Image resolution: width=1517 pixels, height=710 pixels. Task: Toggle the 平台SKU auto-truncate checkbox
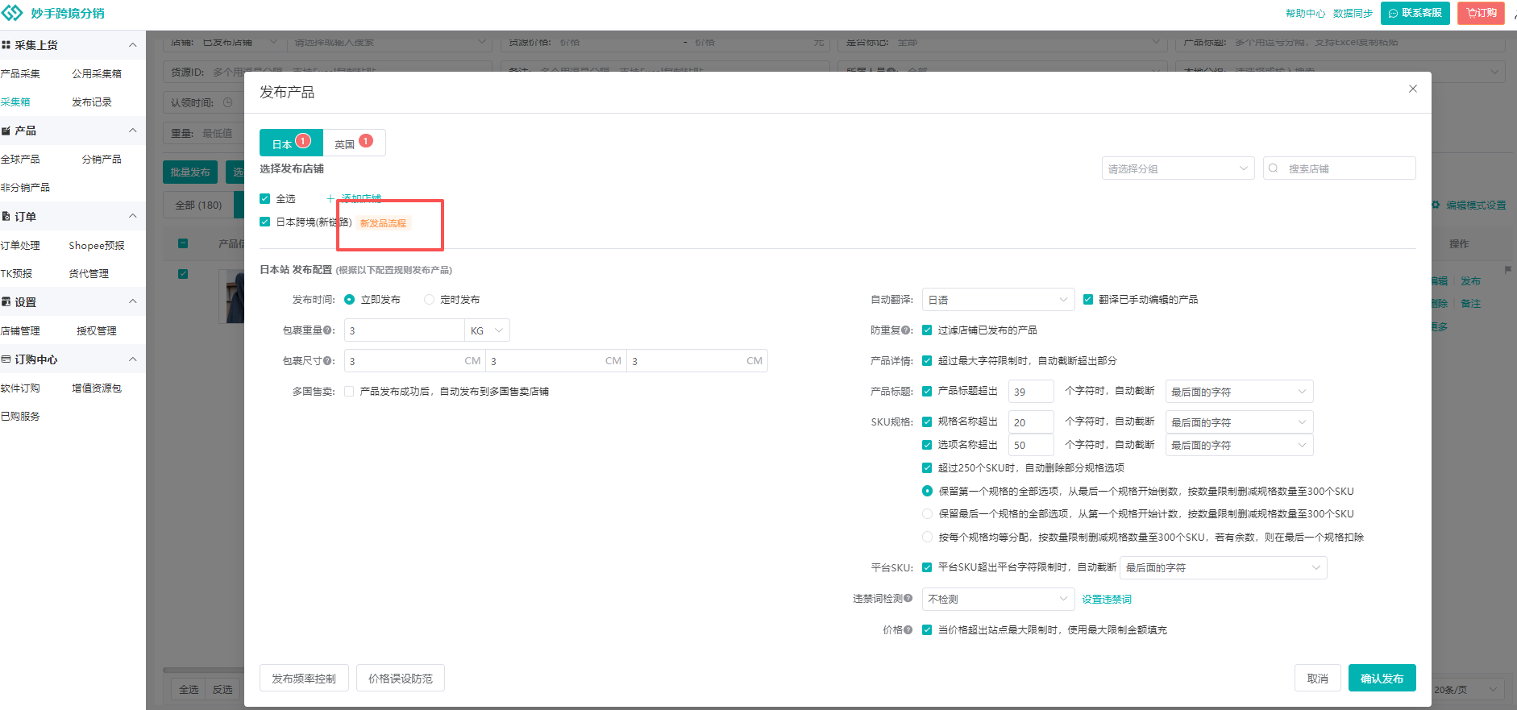click(x=927, y=567)
